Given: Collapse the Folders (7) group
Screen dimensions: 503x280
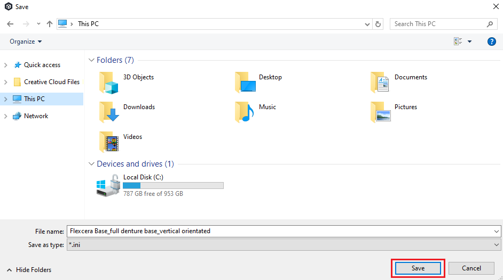Looking at the screenshot, I should point(91,60).
